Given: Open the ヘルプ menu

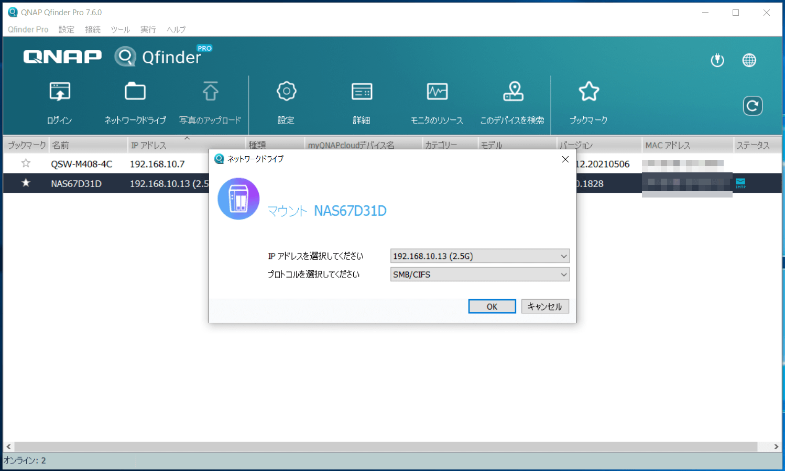Looking at the screenshot, I should point(176,29).
